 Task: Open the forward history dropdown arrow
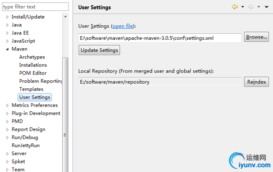[259, 7]
